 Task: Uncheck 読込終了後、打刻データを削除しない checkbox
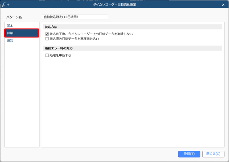(x=47, y=34)
